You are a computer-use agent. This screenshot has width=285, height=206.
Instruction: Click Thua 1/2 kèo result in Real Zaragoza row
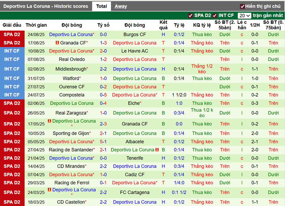click(202, 113)
